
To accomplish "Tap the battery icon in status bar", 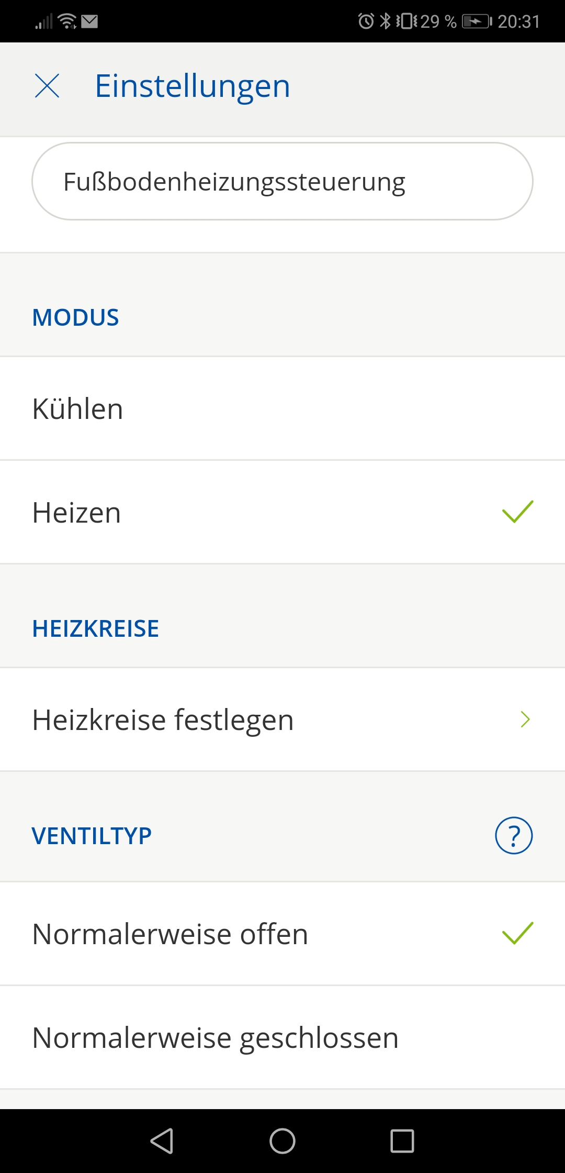I will (x=476, y=21).
